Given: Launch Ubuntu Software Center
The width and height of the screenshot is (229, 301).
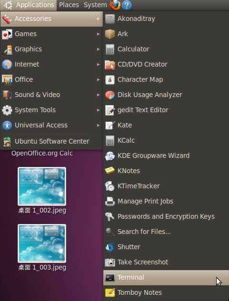Looking at the screenshot, I should (x=51, y=141).
